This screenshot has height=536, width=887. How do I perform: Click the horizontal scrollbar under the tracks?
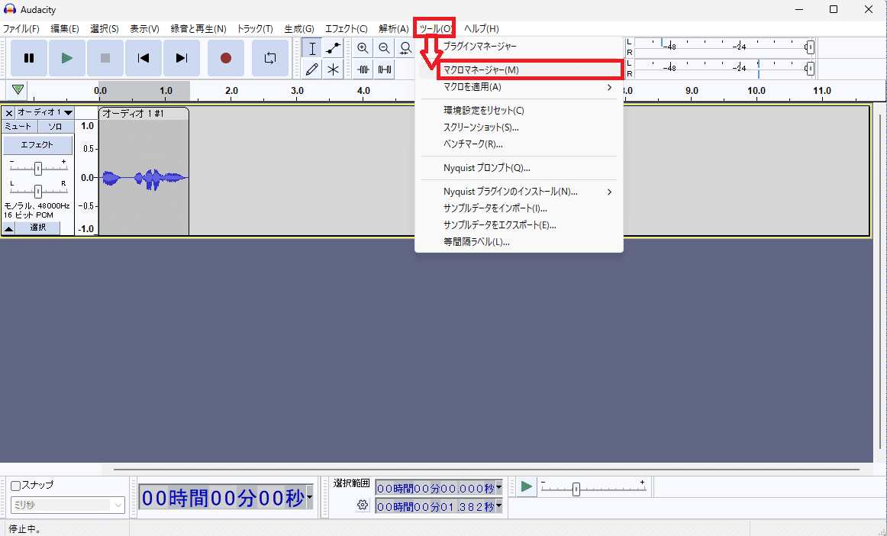point(486,470)
